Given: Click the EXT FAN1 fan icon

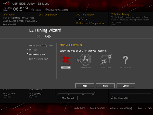Looking at the screenshot, I should [5, 95].
